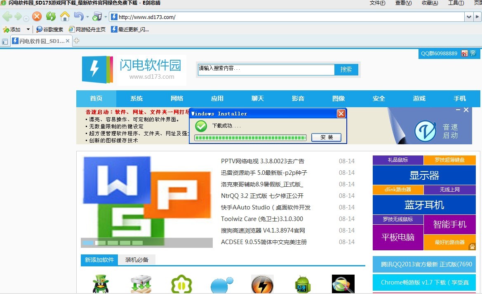482x294 pixels.
Task: Click the WPS logo slideshow image
Action: point(147,201)
